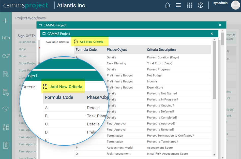This screenshot has width=241, height=159.
Task: Select the Assessment Score description
Action: point(160,148)
